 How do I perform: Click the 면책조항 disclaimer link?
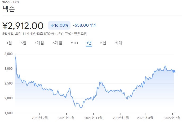click(81, 34)
